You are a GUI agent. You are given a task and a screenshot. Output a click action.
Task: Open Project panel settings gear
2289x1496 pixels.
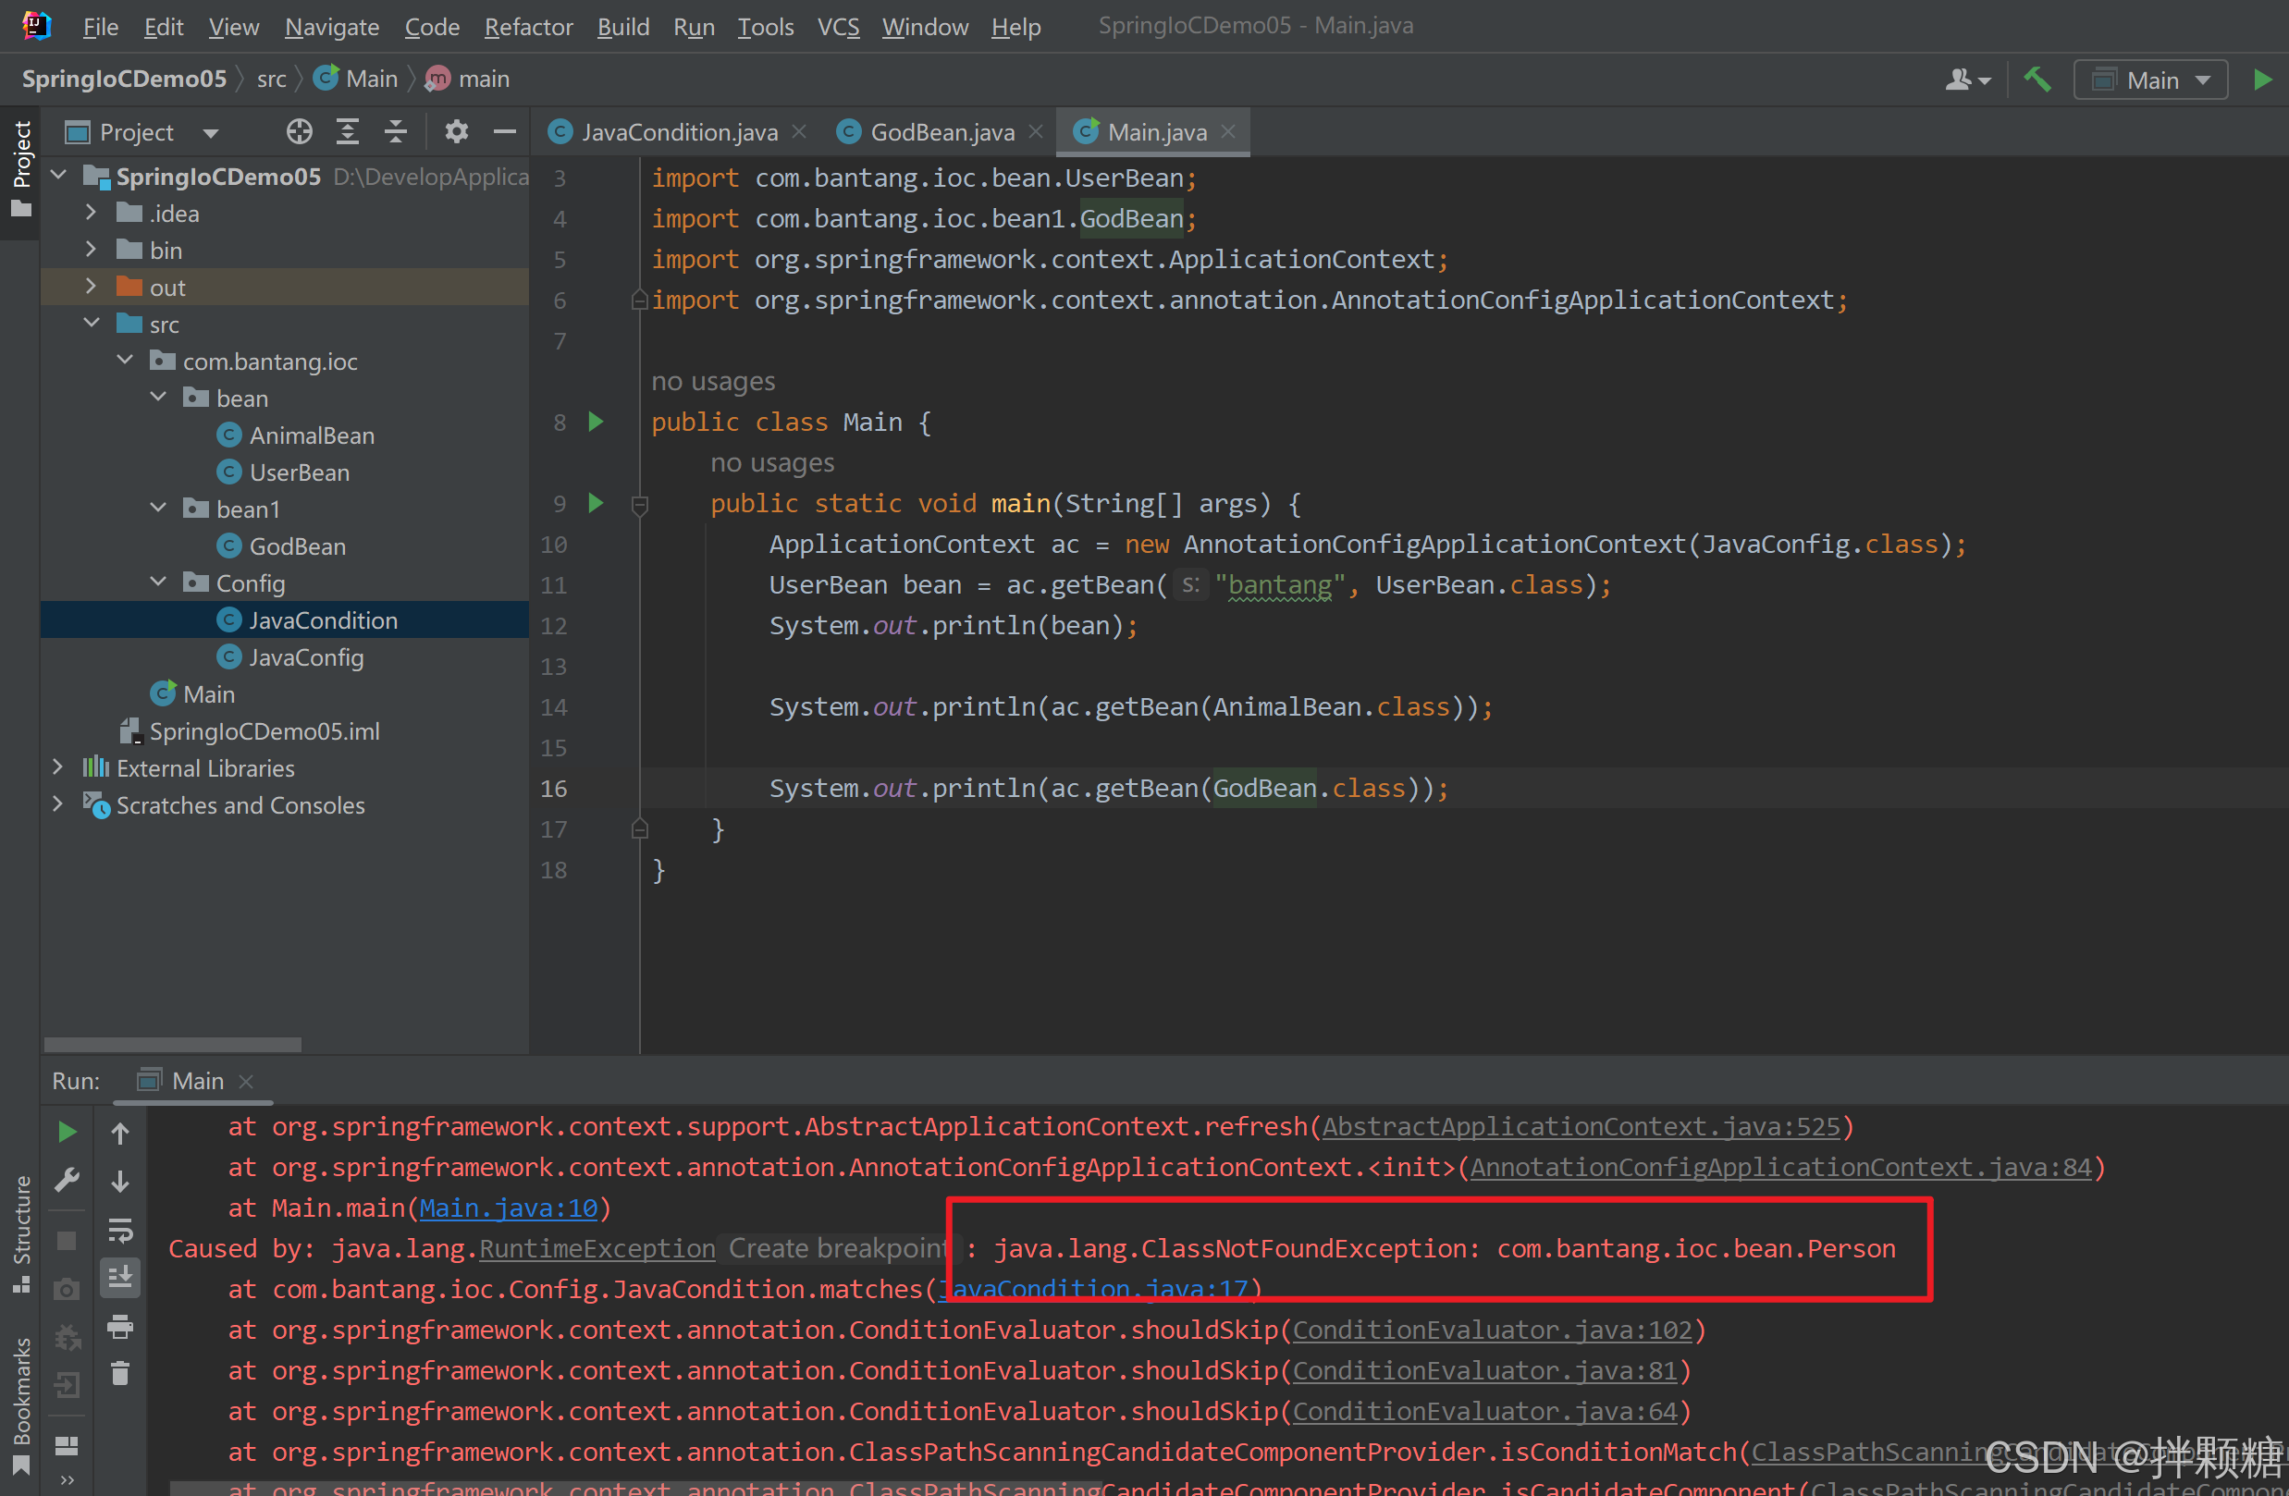[x=456, y=131]
